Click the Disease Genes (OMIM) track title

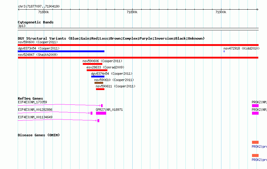coord(39,135)
